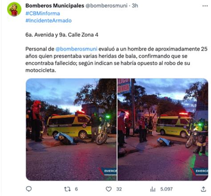Open the left photo of the tweet
The image size is (211, 196).
point(71,130)
